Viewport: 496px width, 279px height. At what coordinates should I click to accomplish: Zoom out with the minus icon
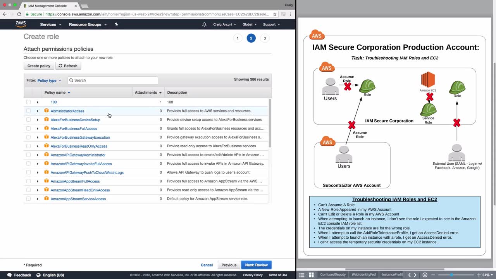click(433, 275)
